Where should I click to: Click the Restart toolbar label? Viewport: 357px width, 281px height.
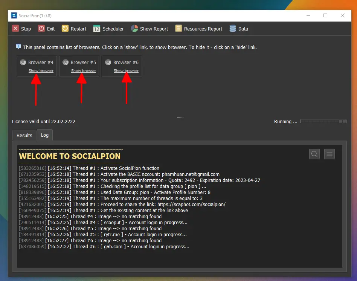coord(79,29)
